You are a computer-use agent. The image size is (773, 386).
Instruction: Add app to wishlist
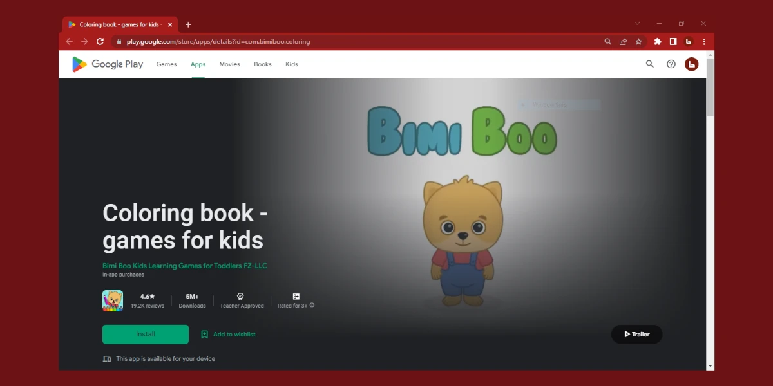pyautogui.click(x=228, y=335)
